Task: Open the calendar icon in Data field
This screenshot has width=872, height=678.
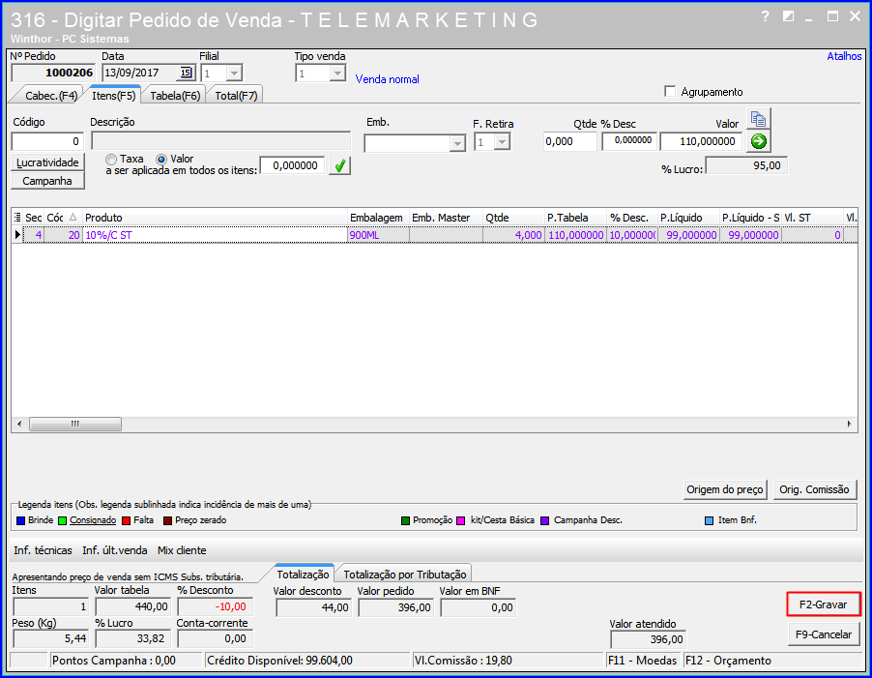Action: pyautogui.click(x=186, y=73)
